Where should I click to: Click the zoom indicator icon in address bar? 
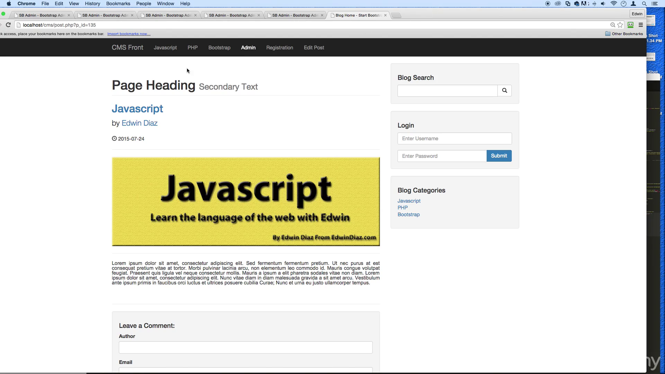[613, 25]
